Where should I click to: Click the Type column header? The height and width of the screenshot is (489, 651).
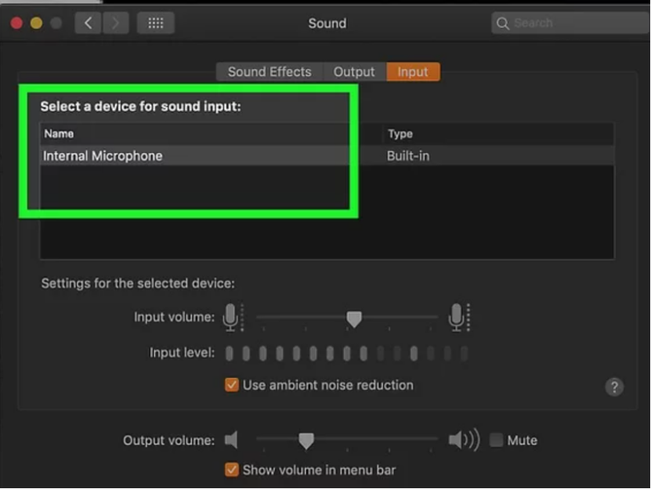[498, 134]
